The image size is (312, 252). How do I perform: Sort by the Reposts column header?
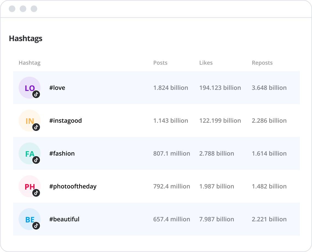pos(262,63)
